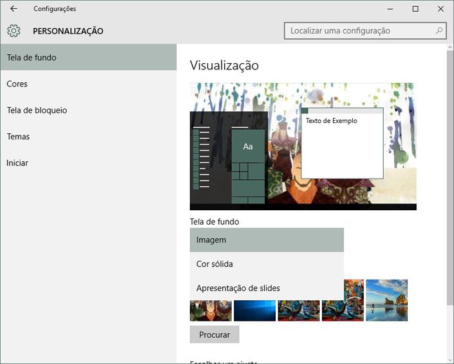Image resolution: width=454 pixels, height=364 pixels.
Task: Select the beach landscape wallpaper thumbnail
Action: coord(387,300)
